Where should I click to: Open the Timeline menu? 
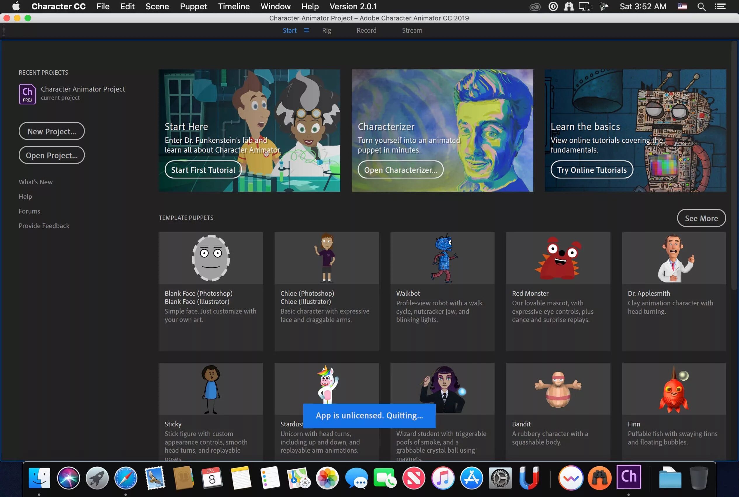[234, 7]
